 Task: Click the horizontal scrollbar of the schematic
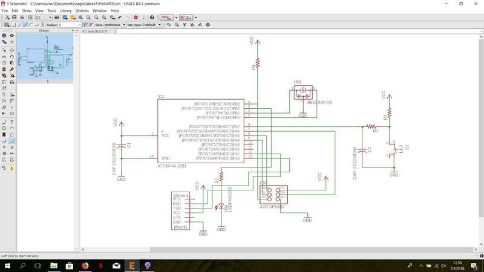point(312,249)
